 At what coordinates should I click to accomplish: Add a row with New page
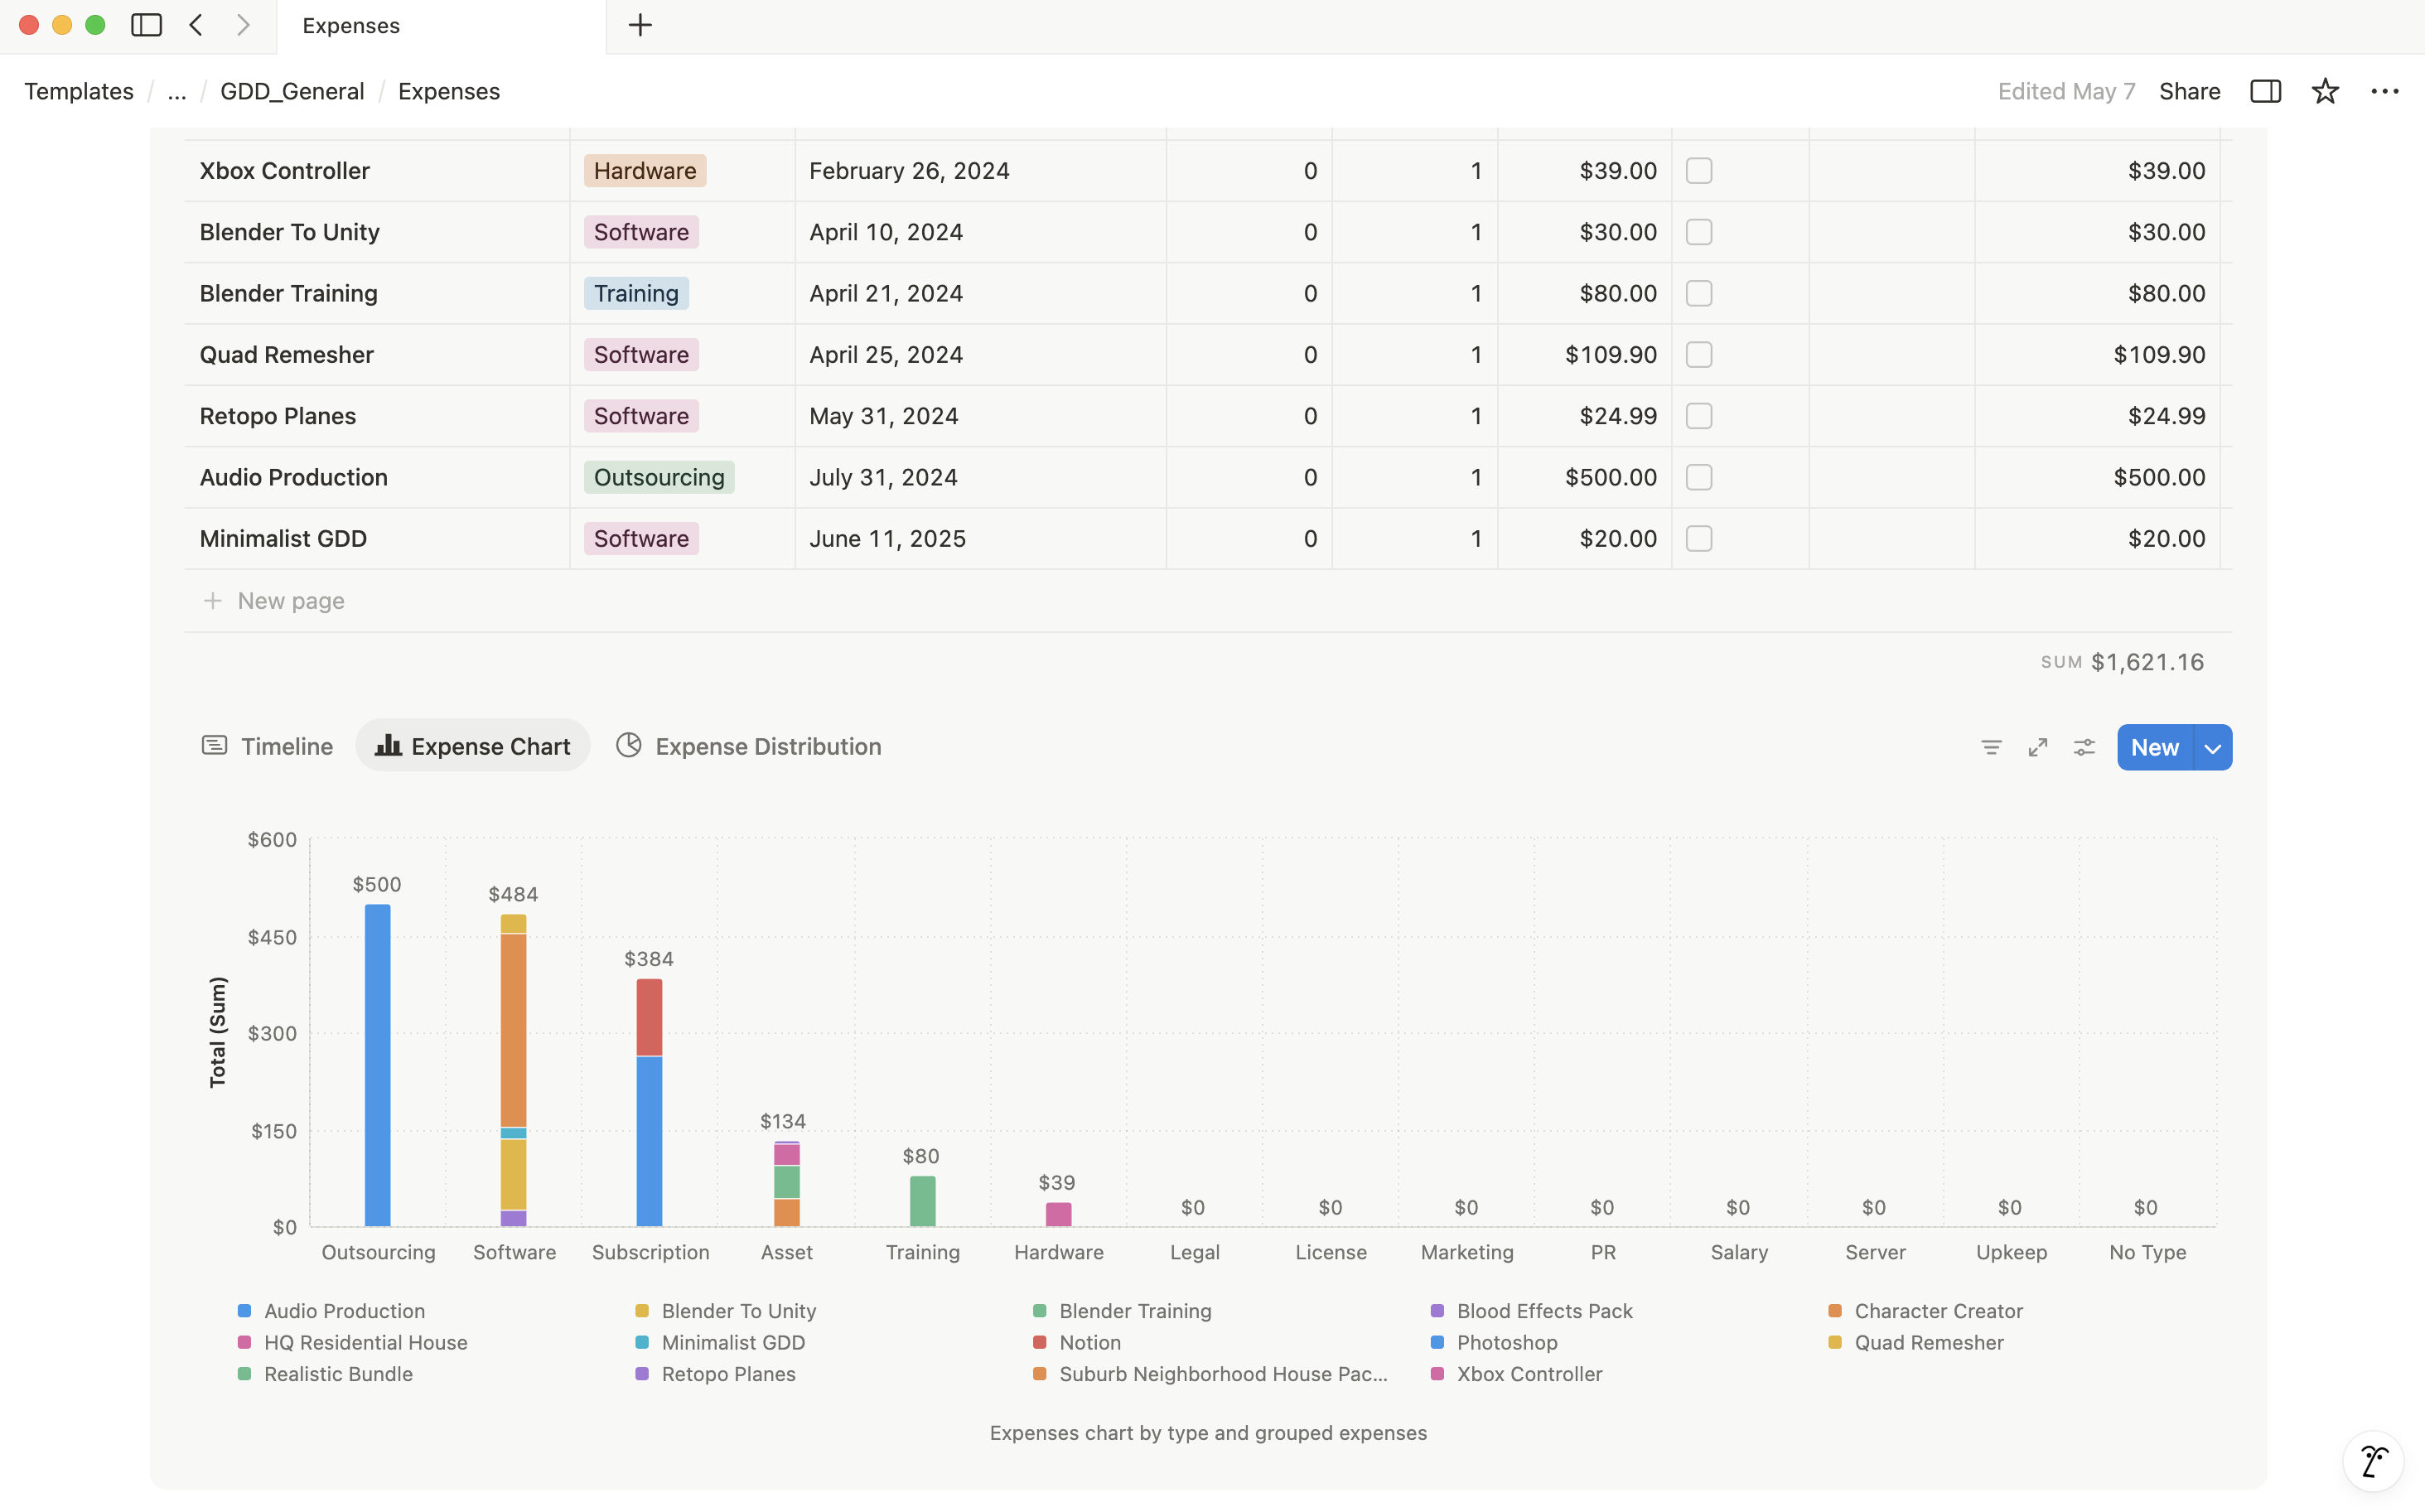pyautogui.click(x=273, y=601)
